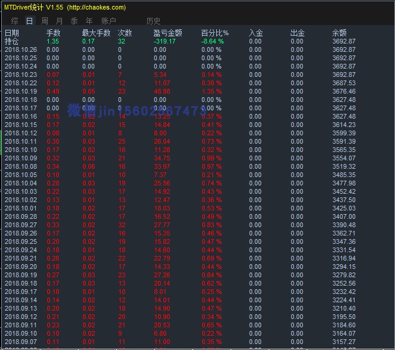
Task: Click the 最大手数 column header
Action: point(97,33)
